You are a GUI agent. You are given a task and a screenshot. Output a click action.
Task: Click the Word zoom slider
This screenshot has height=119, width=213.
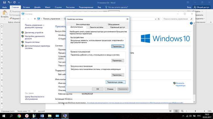coord(195,111)
